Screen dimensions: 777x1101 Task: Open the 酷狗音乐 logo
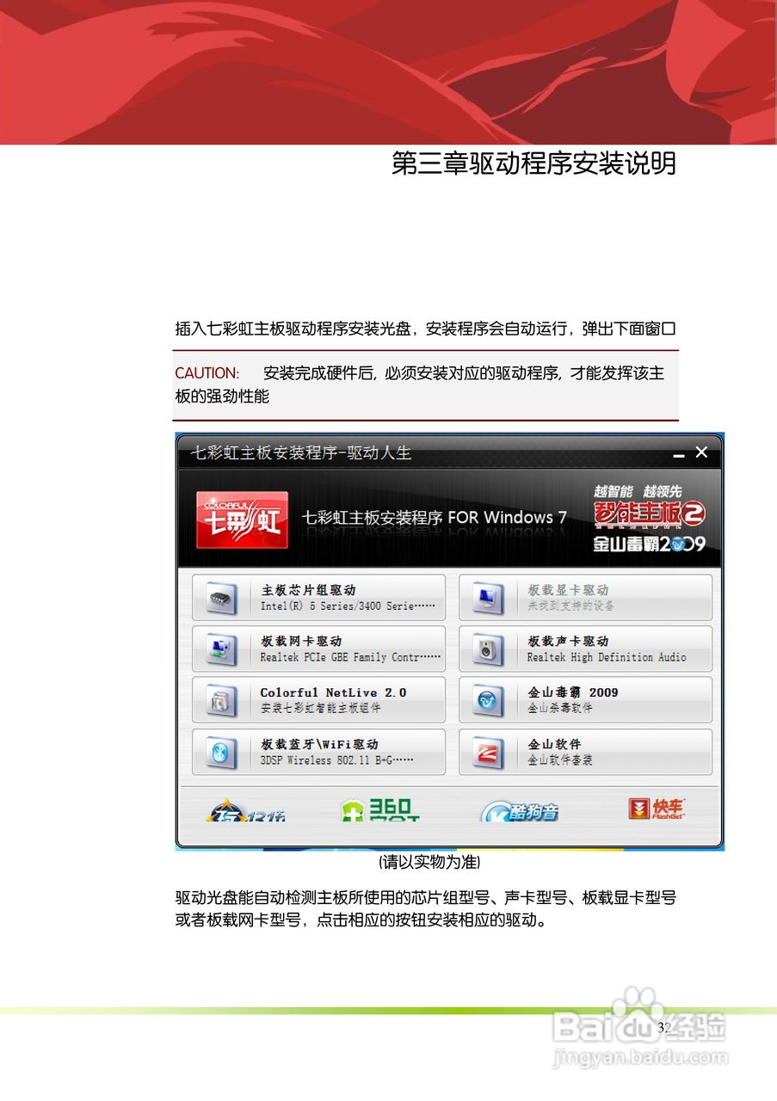tap(519, 810)
